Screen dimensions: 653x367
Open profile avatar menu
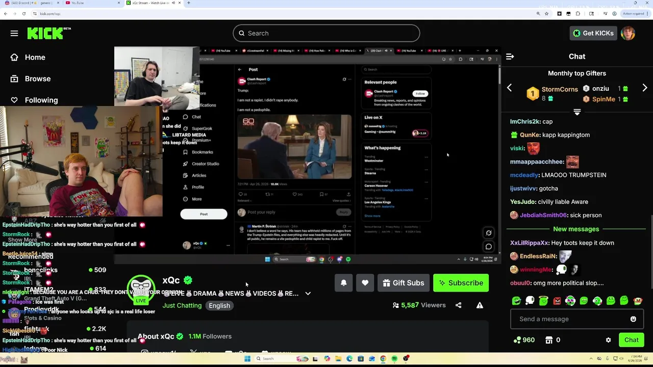(628, 33)
